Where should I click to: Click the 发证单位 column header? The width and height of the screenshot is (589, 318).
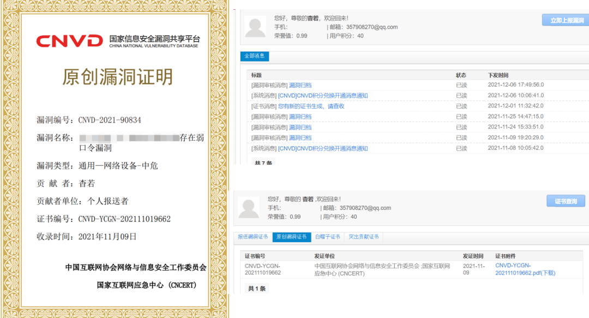[x=324, y=256]
